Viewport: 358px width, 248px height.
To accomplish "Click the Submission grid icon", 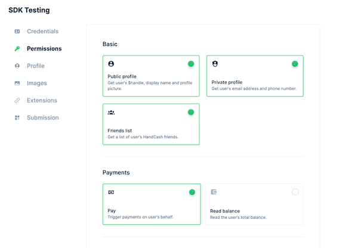I will point(17,118).
